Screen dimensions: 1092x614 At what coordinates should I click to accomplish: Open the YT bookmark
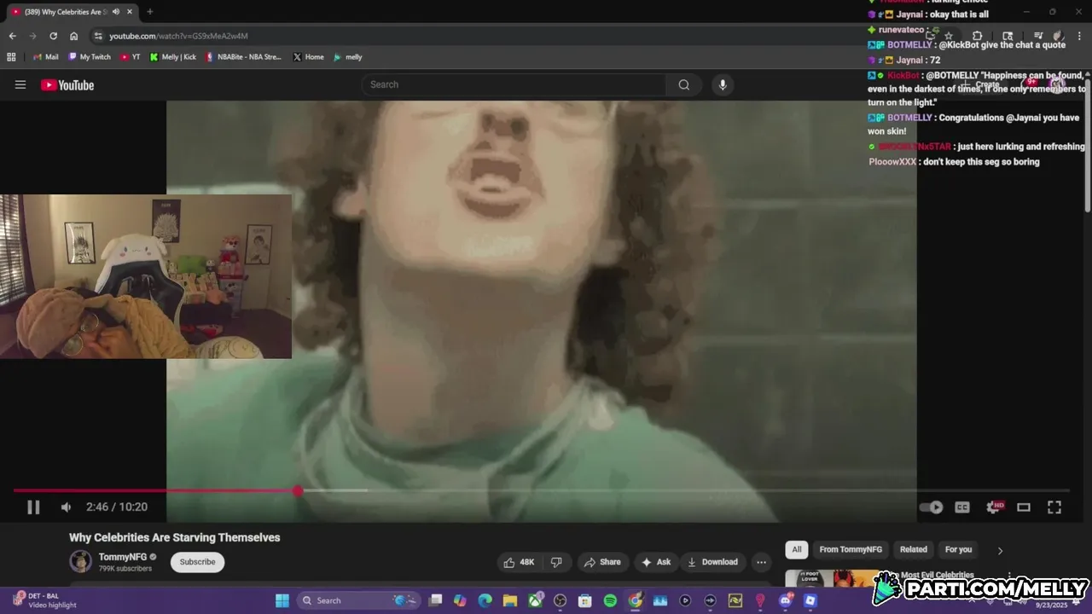tap(130, 57)
